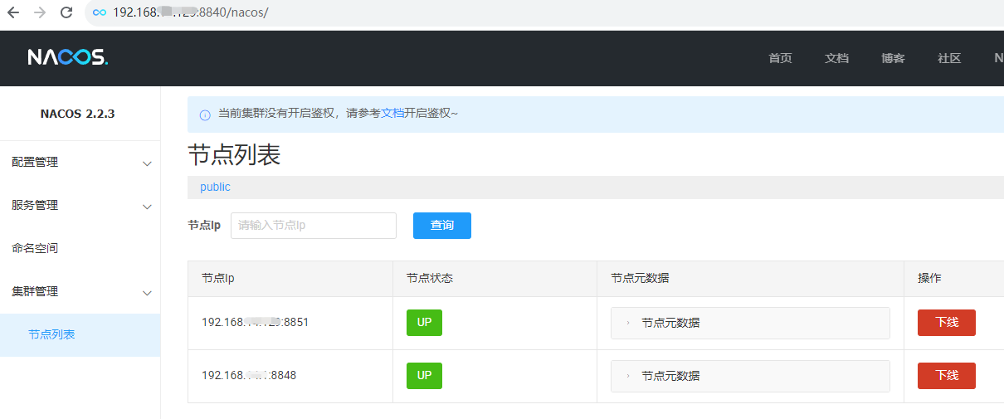Open the 社区 nav item

click(949, 58)
